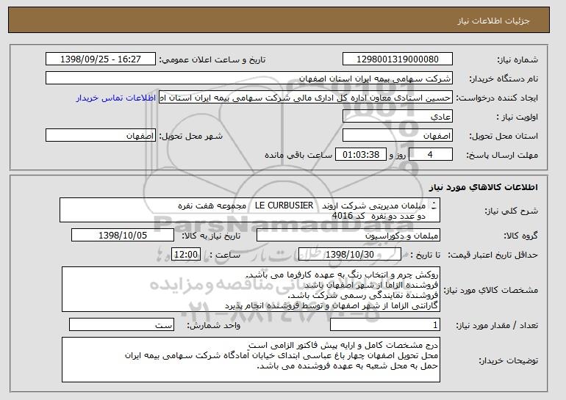Viewport: 566px width, 400px height.
Task: Select the buyer organization name field
Action: click(x=249, y=79)
